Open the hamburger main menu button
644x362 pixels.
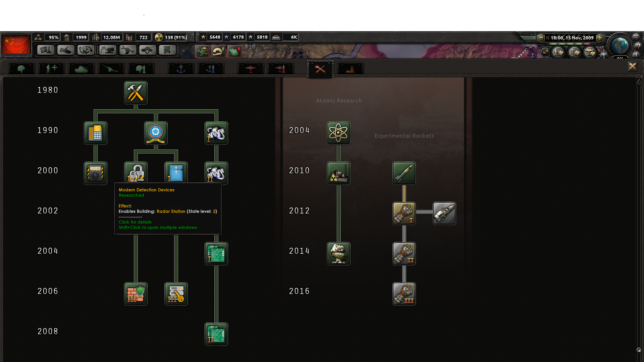pyautogui.click(x=636, y=37)
